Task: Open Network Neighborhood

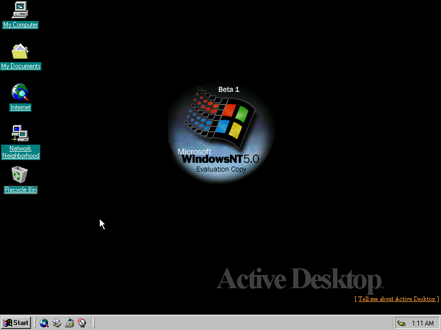Action: [x=20, y=133]
